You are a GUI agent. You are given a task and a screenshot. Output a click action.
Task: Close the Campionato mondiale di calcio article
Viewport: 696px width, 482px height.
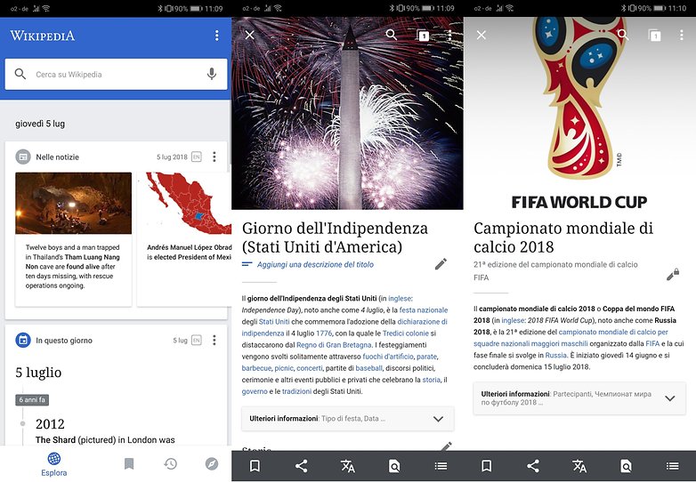pos(482,35)
